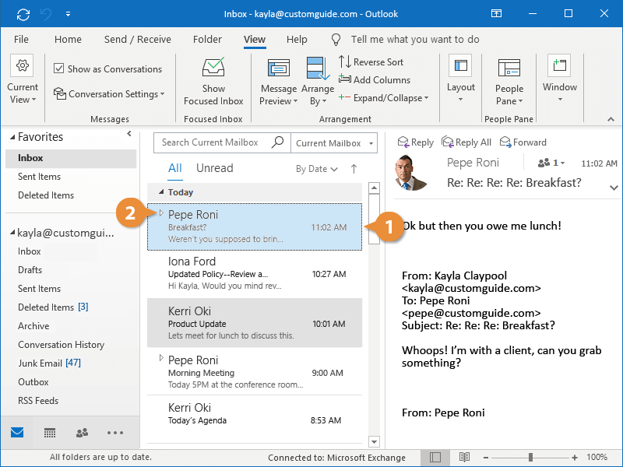
Task: Open the Current Mailbox search scope dropdown
Action: pos(334,143)
